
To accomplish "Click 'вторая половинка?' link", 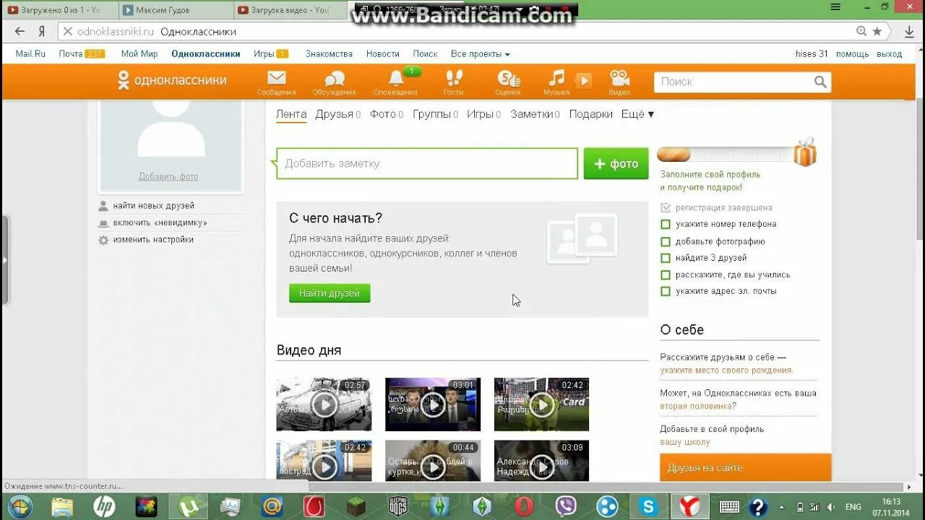I will (698, 406).
